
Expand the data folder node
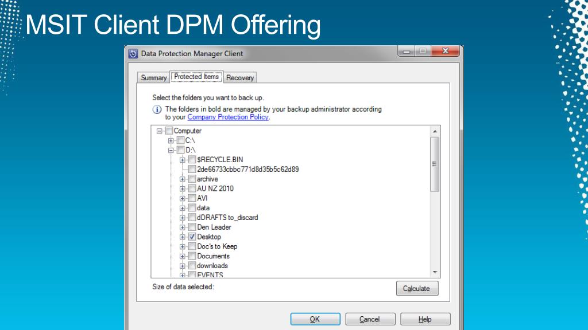[182, 208]
